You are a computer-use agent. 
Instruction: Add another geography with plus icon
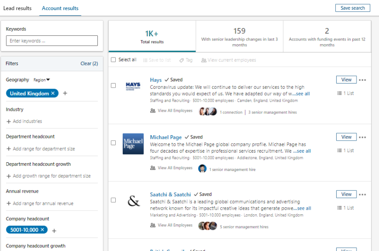tap(65, 93)
